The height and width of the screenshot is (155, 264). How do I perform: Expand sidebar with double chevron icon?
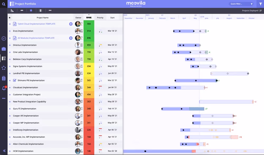(x=4, y=151)
